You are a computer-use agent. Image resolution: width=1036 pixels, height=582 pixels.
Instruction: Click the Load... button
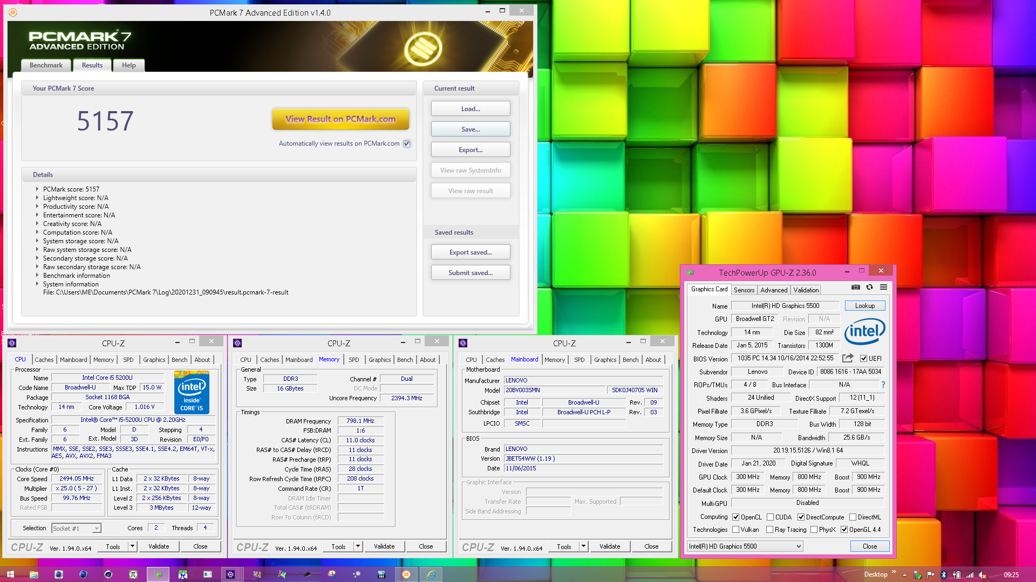pyautogui.click(x=471, y=109)
